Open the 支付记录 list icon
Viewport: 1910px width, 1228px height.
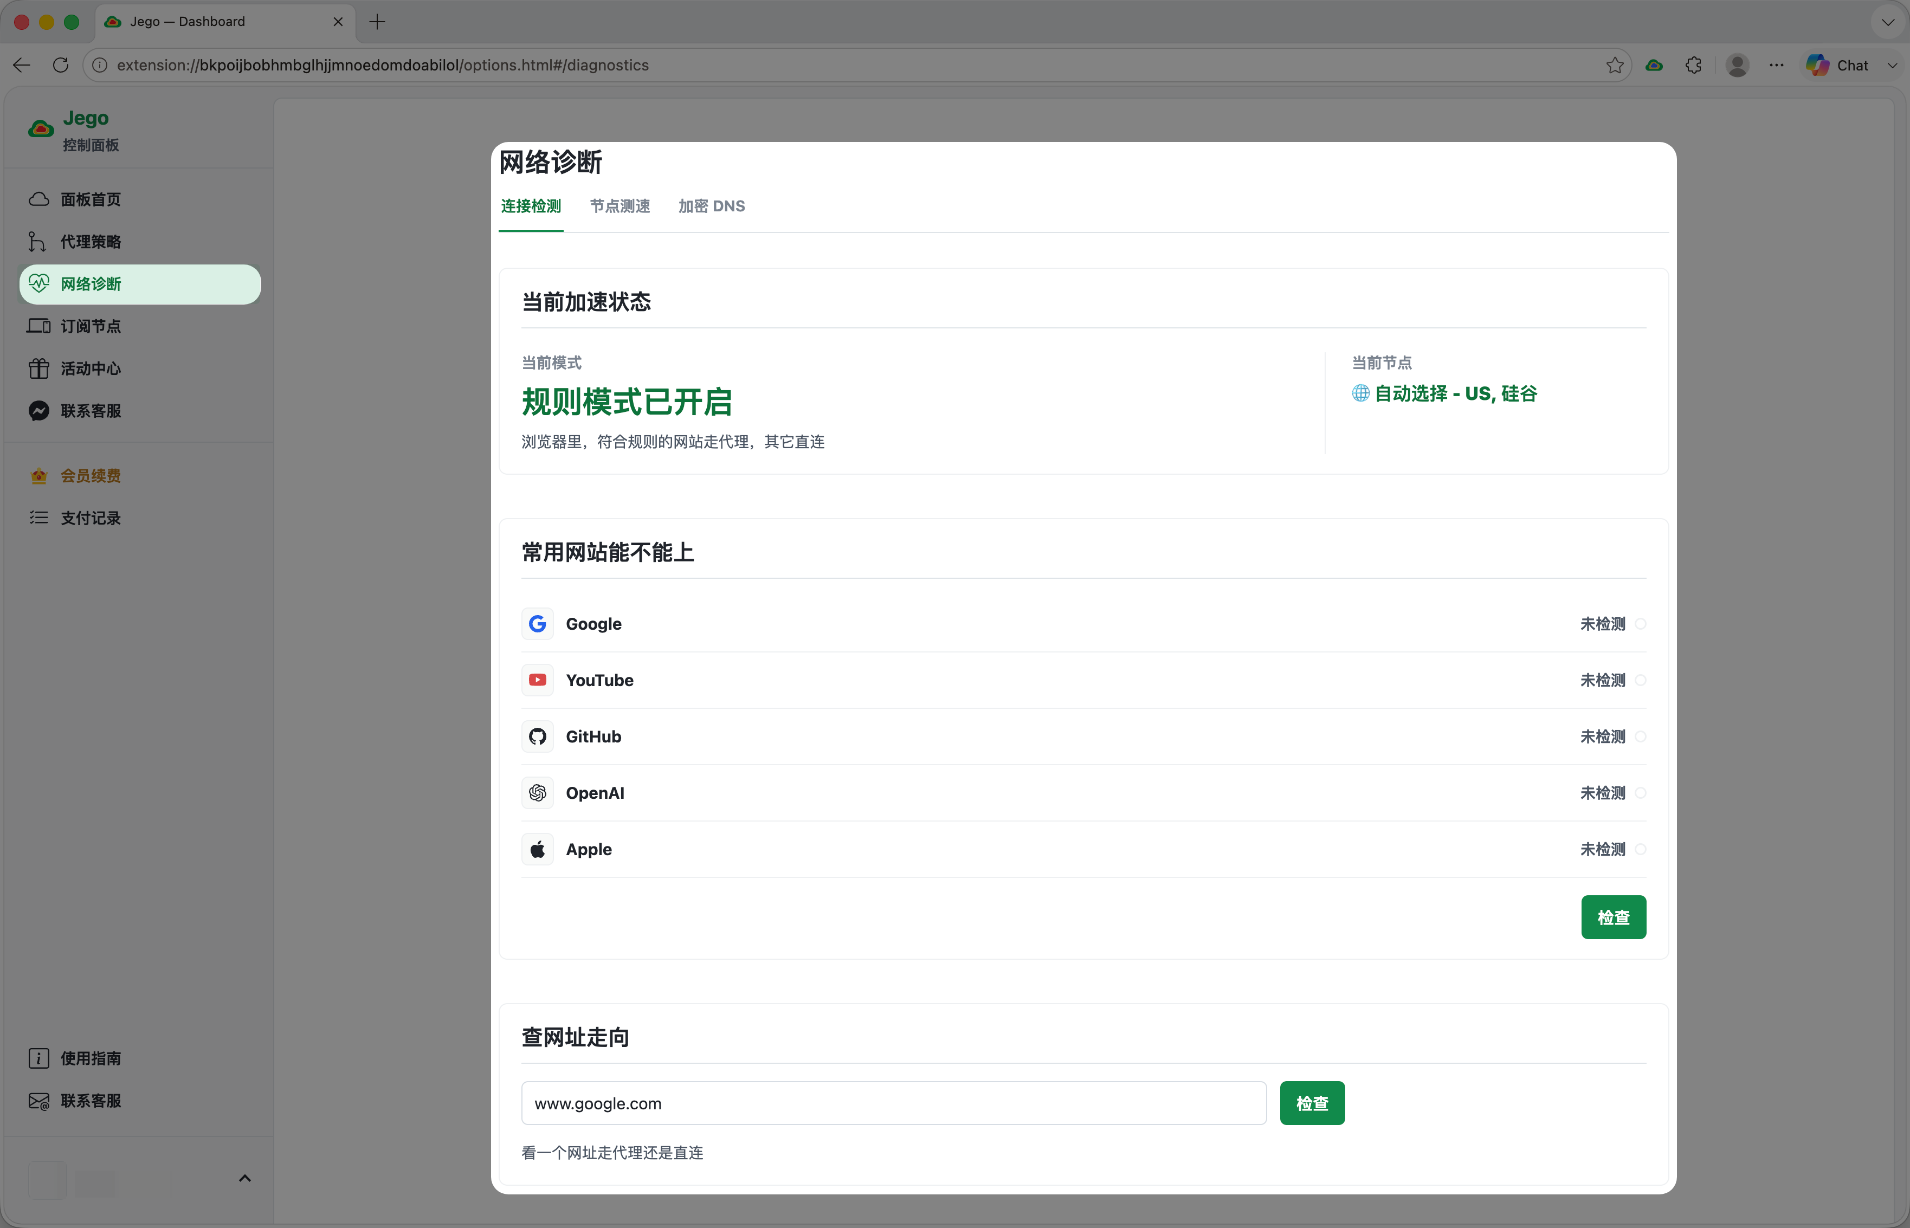[x=39, y=518]
